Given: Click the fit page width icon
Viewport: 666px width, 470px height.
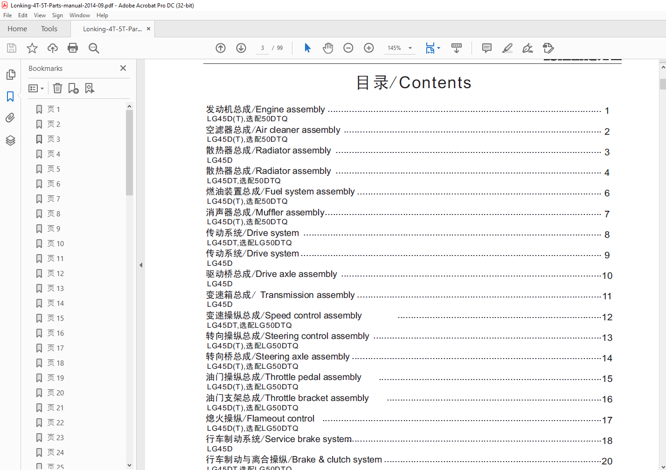Looking at the screenshot, I should tap(430, 48).
